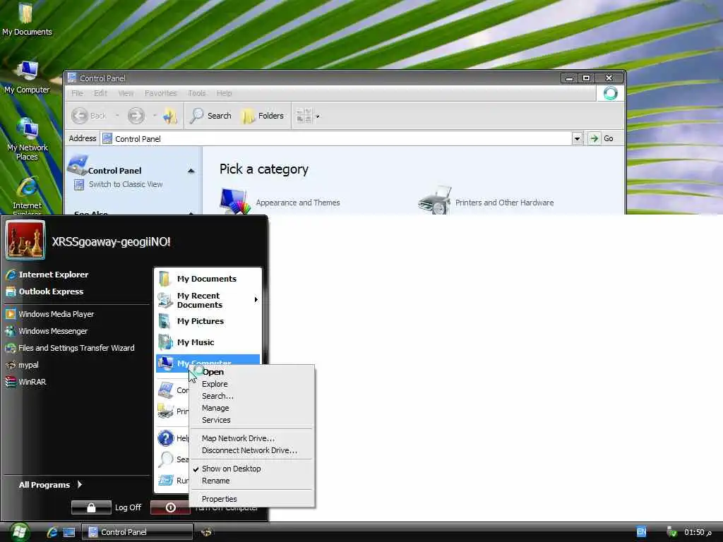This screenshot has width=723, height=542.
Task: Switch to Control Panel taskbar button
Action: point(137,532)
